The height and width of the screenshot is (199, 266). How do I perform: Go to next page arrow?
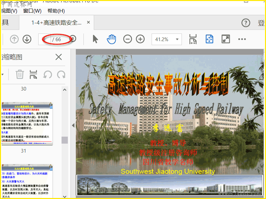pos(27,39)
